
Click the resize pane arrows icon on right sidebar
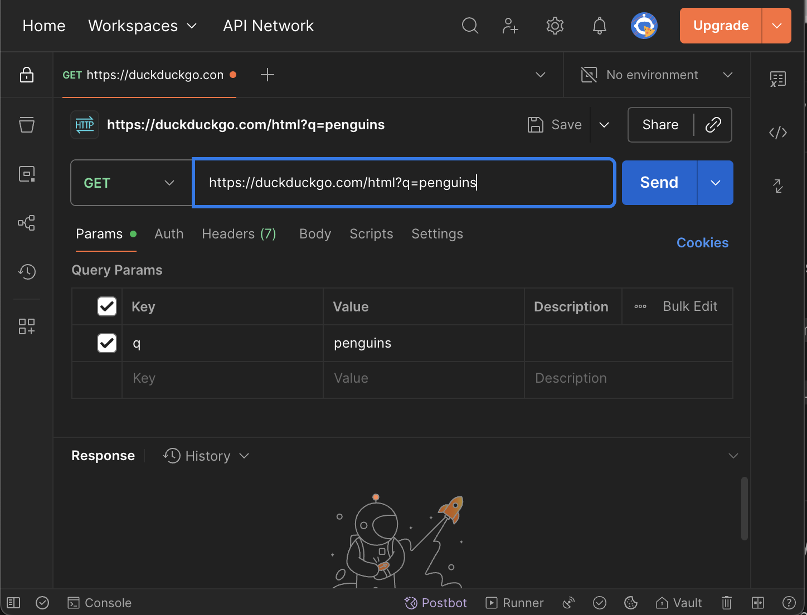pos(778,186)
